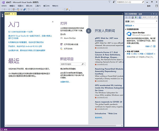
Task: Click the magnifier icon in Quick Launch box
Action: (143, 2)
